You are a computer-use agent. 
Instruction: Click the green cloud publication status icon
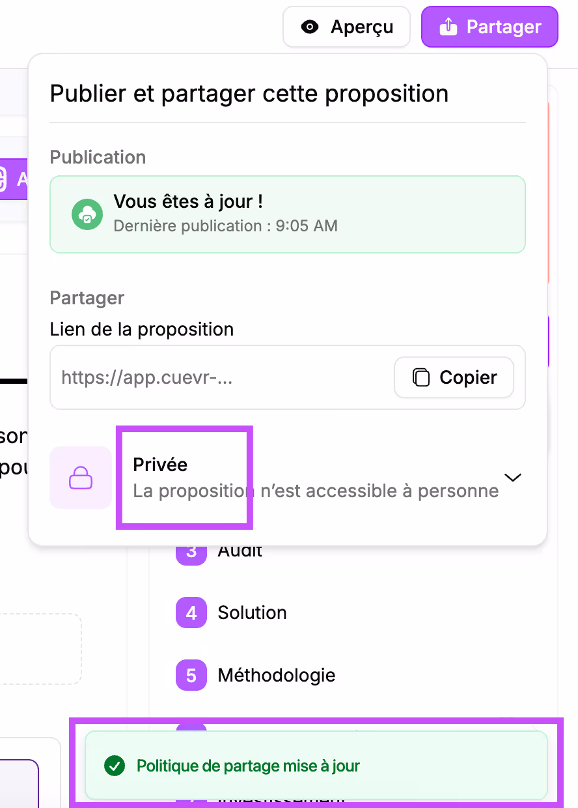click(87, 214)
